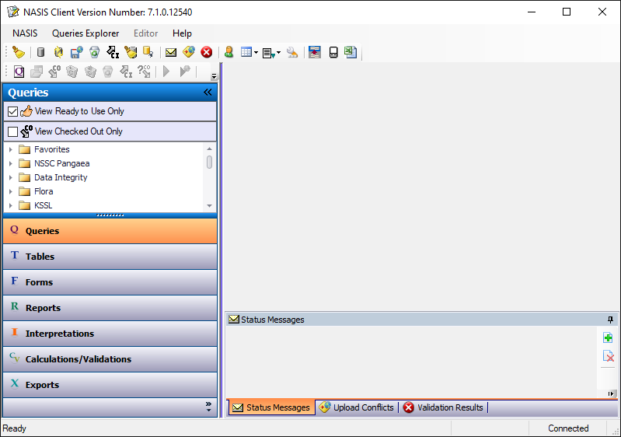This screenshot has width=621, height=437.
Task: Click the recycle bin icon in the top toolbar
Action: point(94,52)
